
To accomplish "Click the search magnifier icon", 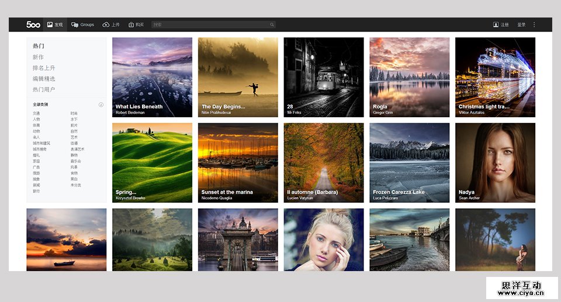I will (x=272, y=24).
